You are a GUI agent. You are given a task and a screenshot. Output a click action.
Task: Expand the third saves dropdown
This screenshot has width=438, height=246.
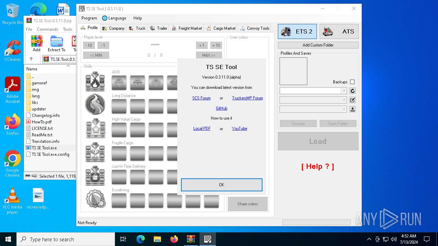pyautogui.click(x=344, y=109)
